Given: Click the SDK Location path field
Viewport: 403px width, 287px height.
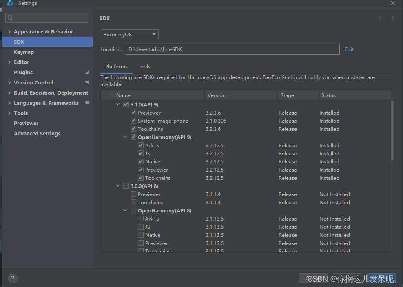Looking at the screenshot, I should [232, 49].
